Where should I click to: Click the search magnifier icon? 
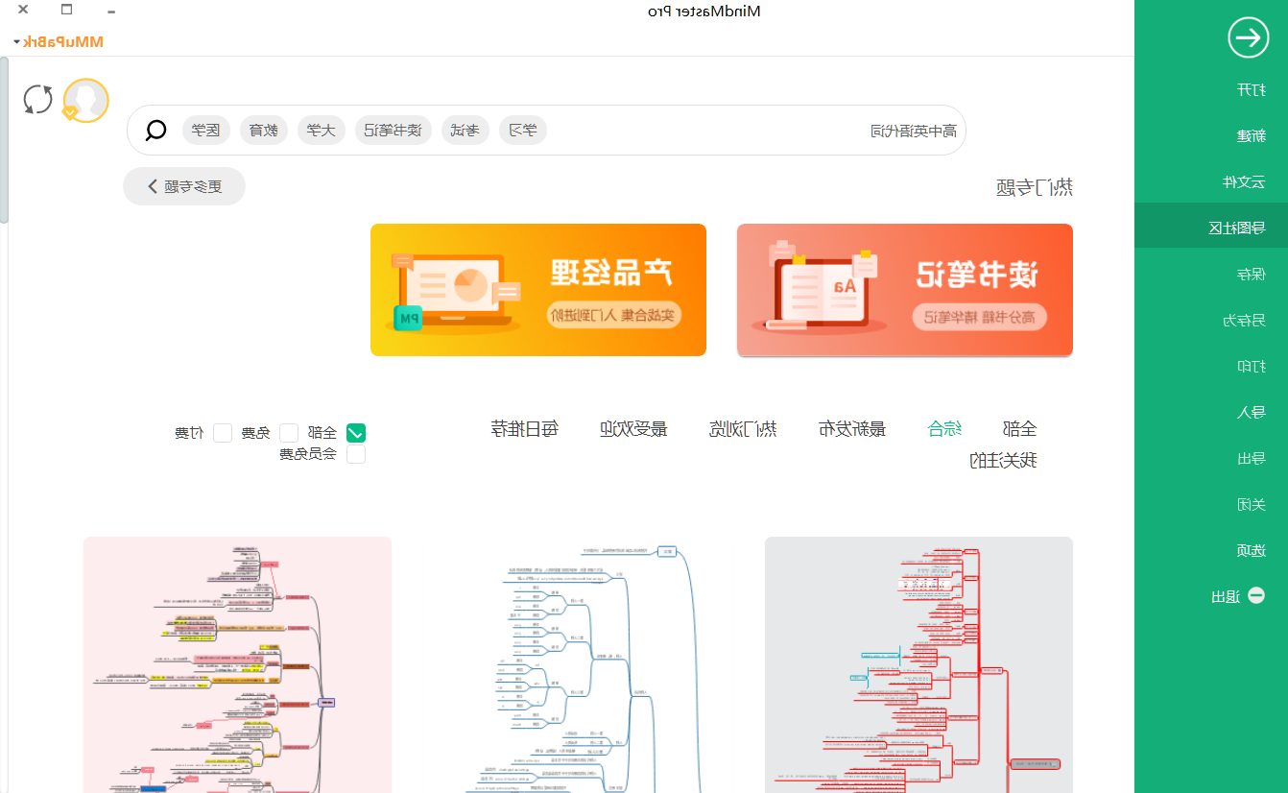pyautogui.click(x=155, y=131)
